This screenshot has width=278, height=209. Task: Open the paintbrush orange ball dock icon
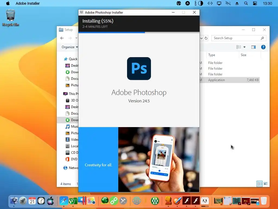(x=177, y=201)
